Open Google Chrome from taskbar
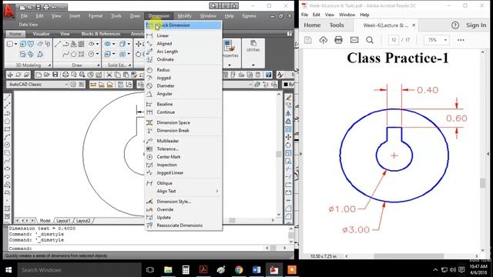This screenshot has width=493, height=277. (x=239, y=270)
